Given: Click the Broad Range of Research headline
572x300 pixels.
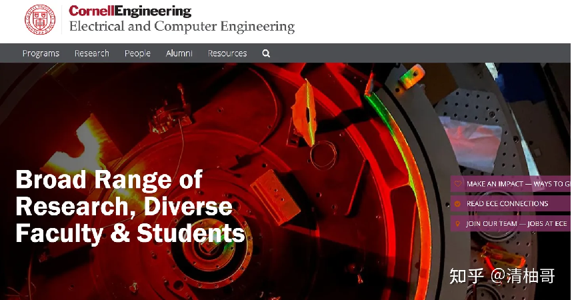Looking at the screenshot, I should click(x=130, y=206).
